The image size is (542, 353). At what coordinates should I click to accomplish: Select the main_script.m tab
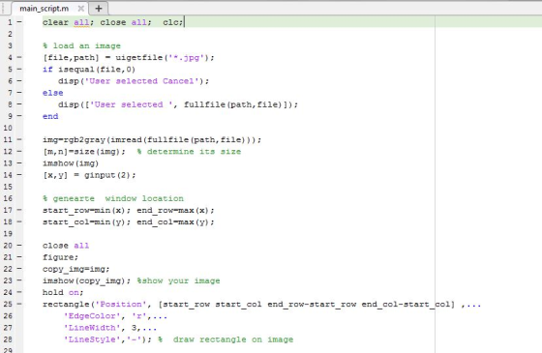(44, 9)
